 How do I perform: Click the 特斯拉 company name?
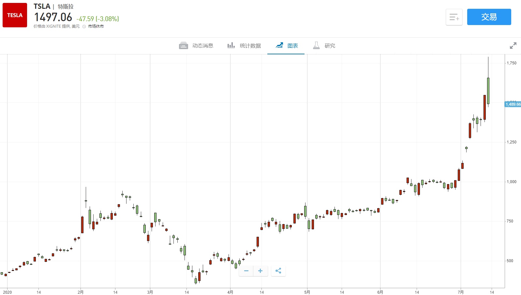pos(66,7)
